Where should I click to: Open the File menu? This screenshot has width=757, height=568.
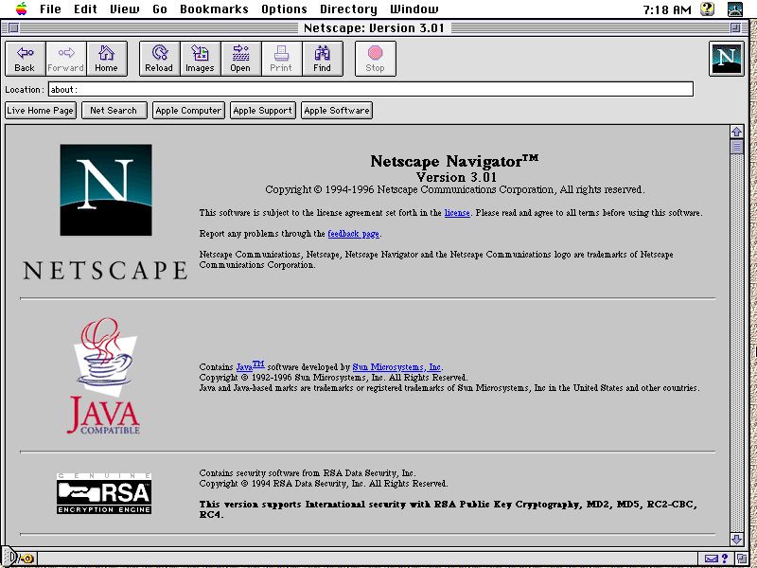coord(50,9)
